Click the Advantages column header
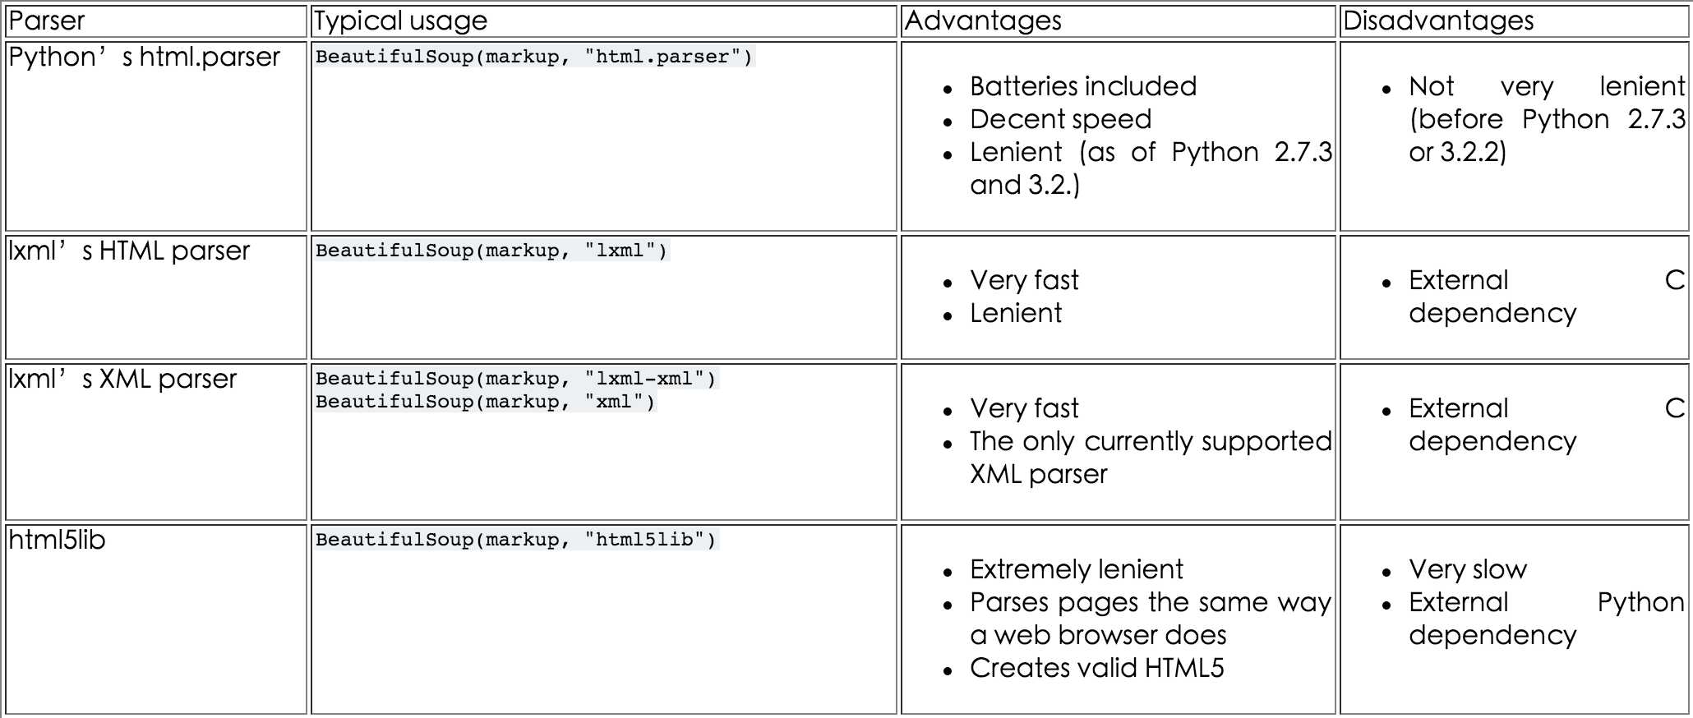The image size is (1693, 718). point(983,21)
